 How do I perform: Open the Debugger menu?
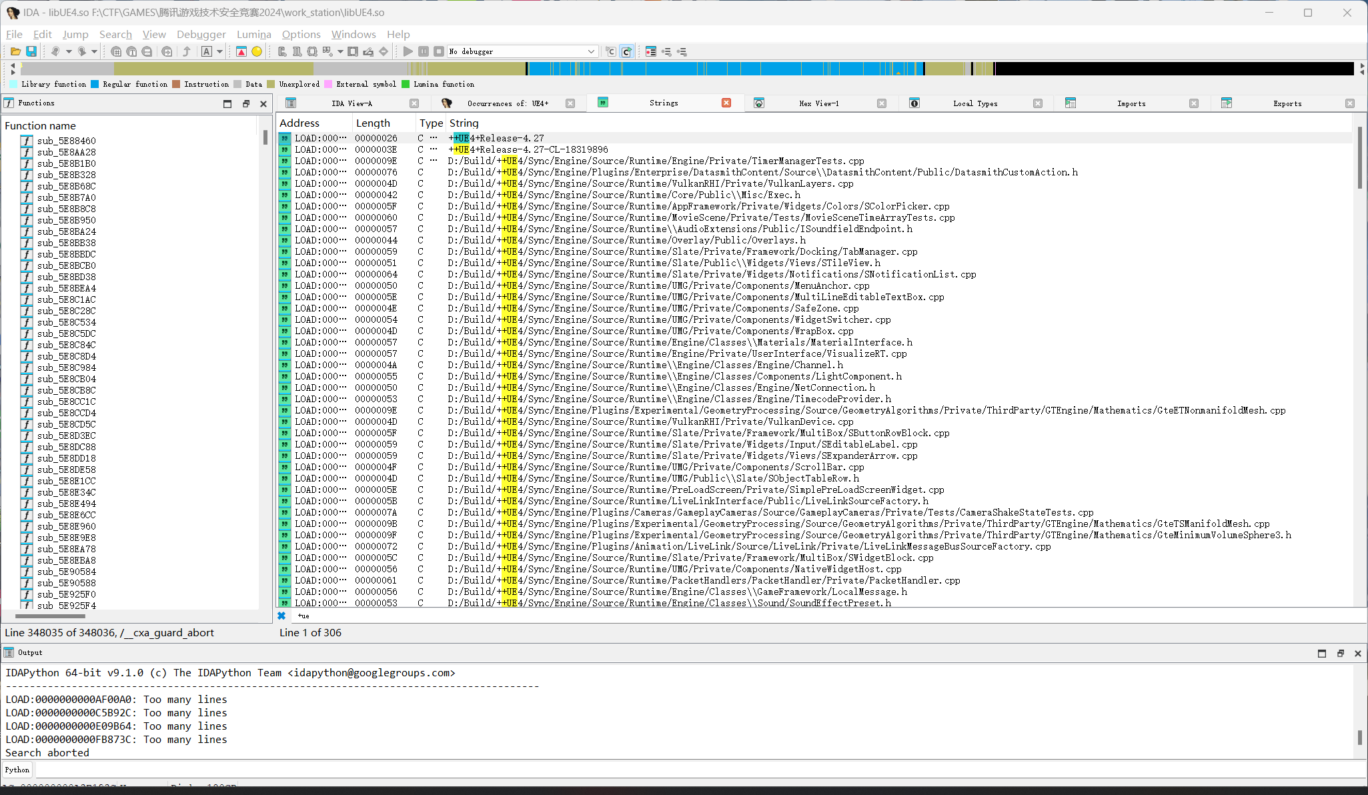201,34
